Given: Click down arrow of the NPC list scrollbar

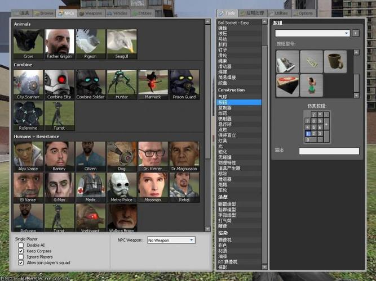Looking at the screenshot, I should click(x=207, y=229).
